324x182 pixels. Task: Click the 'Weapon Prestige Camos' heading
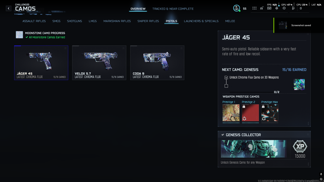pos(241,97)
